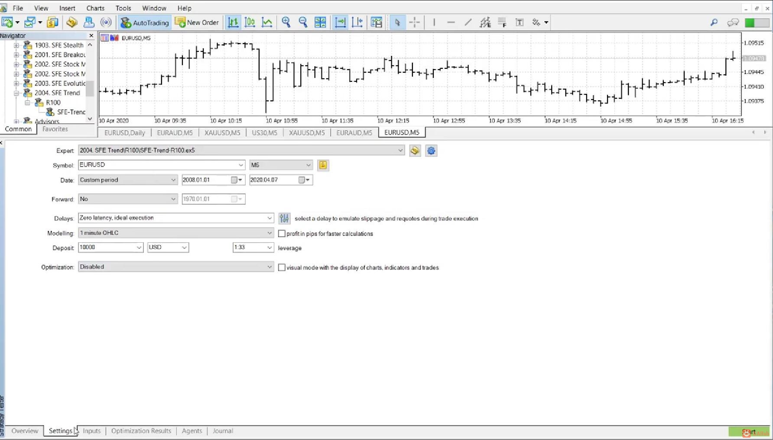The width and height of the screenshot is (773, 440).
Task: Enable visual mode with charts display
Action: pyautogui.click(x=282, y=267)
